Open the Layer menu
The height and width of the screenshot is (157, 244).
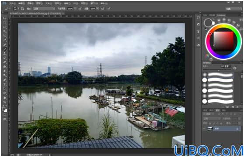(x=39, y=3)
